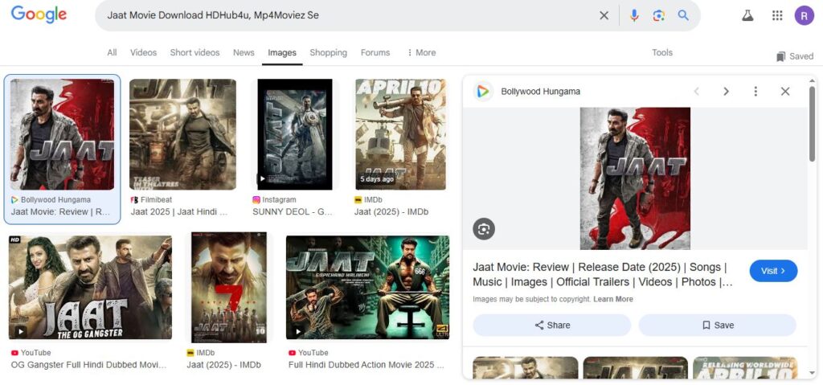The image size is (823, 385).
Task: Open 'SUNNY DEOL - G...' result title
Action: pos(293,212)
